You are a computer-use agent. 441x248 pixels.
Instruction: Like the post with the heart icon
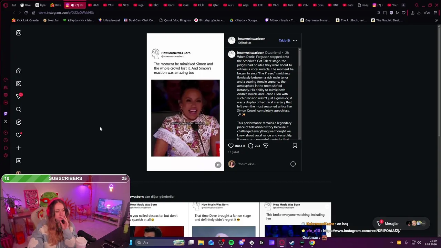pyautogui.click(x=231, y=146)
